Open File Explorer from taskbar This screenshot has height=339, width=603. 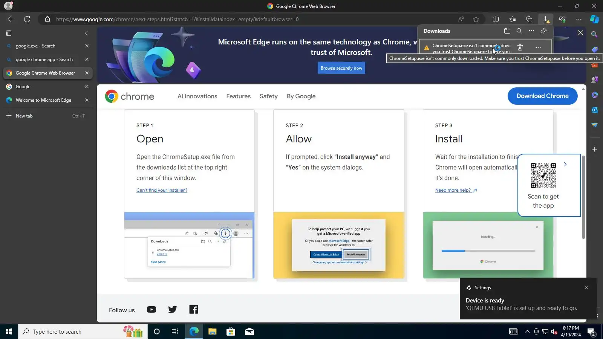pos(213,331)
